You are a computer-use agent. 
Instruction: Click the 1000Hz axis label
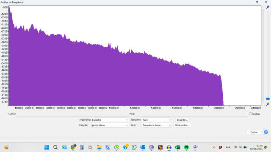click(x=19, y=108)
